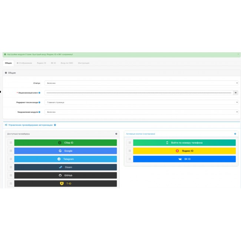Switch to the Вход по СМС tab
Screen dimensions: 241x241
pyautogui.click(x=67, y=63)
